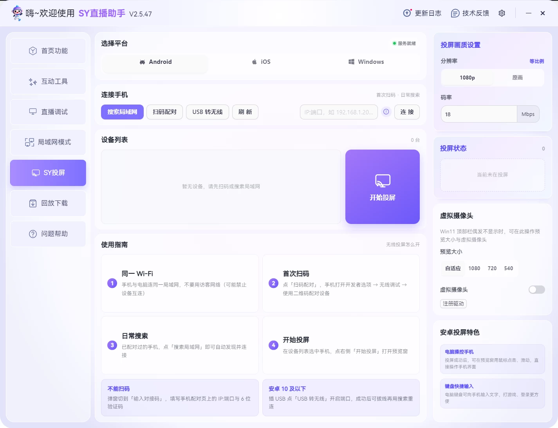Select 1080p resolution option
This screenshot has width=558, height=428.
pos(467,78)
